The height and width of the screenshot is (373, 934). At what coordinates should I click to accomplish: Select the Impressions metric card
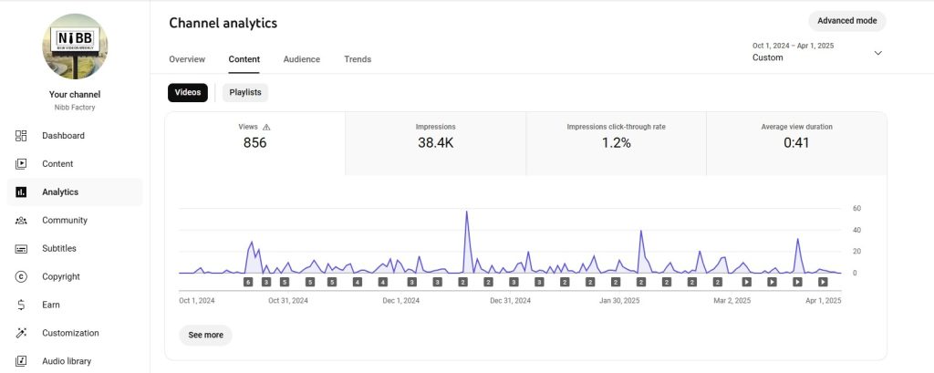[x=435, y=143]
